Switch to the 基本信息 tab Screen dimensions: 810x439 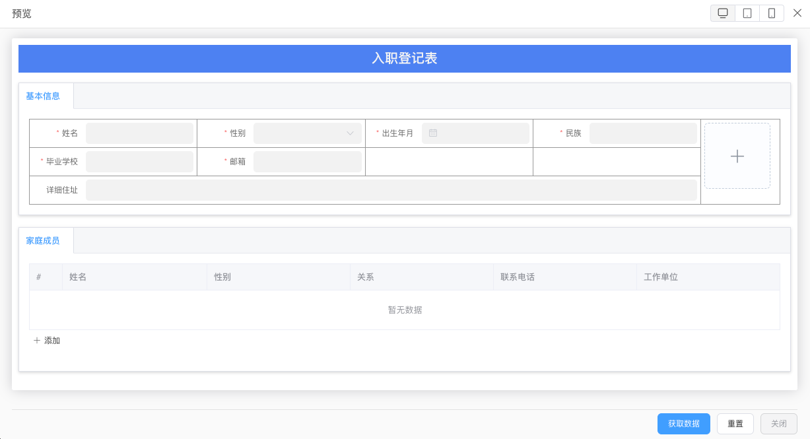tap(44, 96)
